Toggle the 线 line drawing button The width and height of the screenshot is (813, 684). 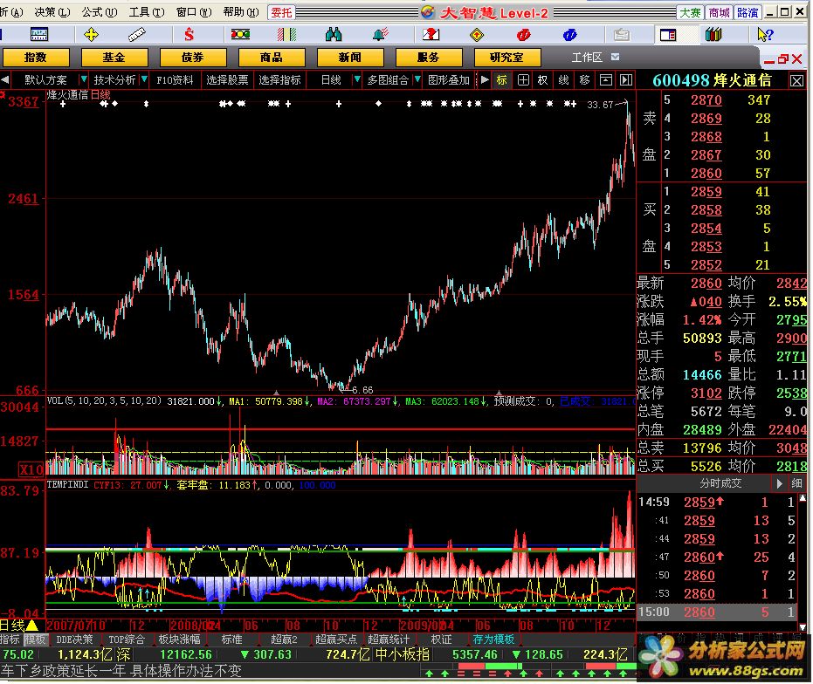coord(563,79)
